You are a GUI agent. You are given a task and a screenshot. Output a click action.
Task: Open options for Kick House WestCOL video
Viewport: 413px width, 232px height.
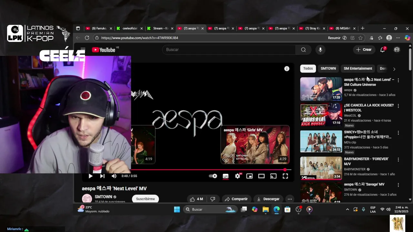coord(398,106)
